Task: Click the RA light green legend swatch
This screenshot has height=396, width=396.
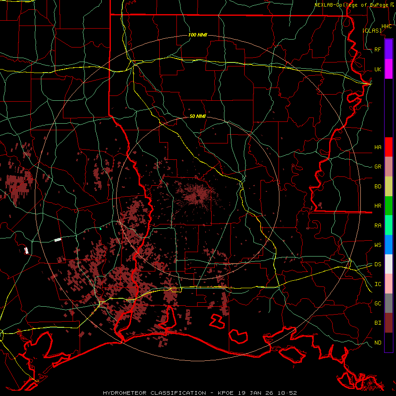Action: 389,225
